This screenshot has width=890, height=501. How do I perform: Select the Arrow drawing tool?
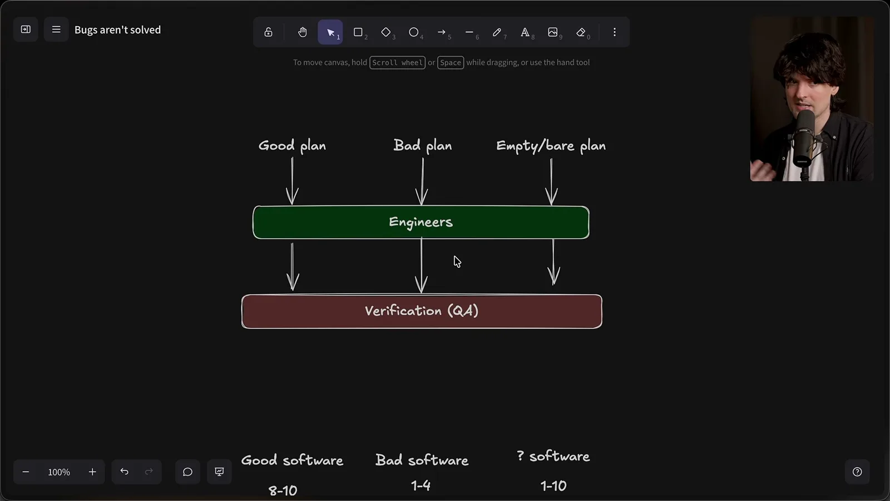(x=442, y=32)
